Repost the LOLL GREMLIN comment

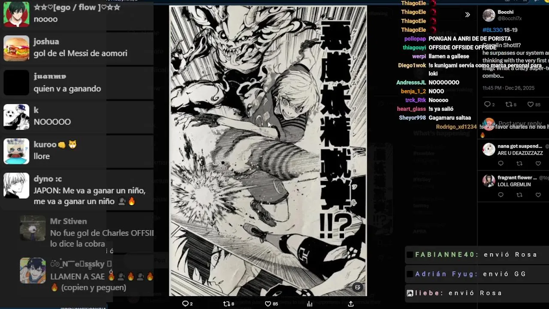[x=519, y=195]
